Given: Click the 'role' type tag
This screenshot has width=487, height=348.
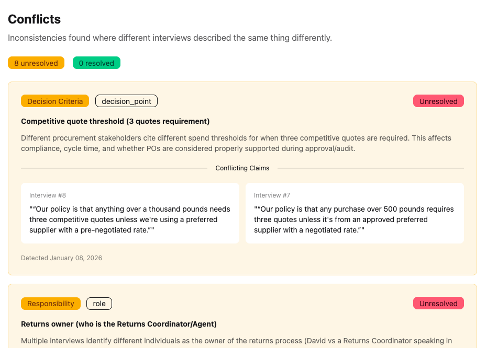Looking at the screenshot, I should (x=99, y=303).
